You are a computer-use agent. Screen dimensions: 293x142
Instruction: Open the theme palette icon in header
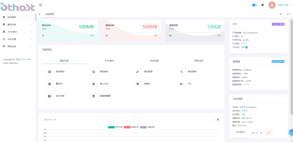coord(263,5)
